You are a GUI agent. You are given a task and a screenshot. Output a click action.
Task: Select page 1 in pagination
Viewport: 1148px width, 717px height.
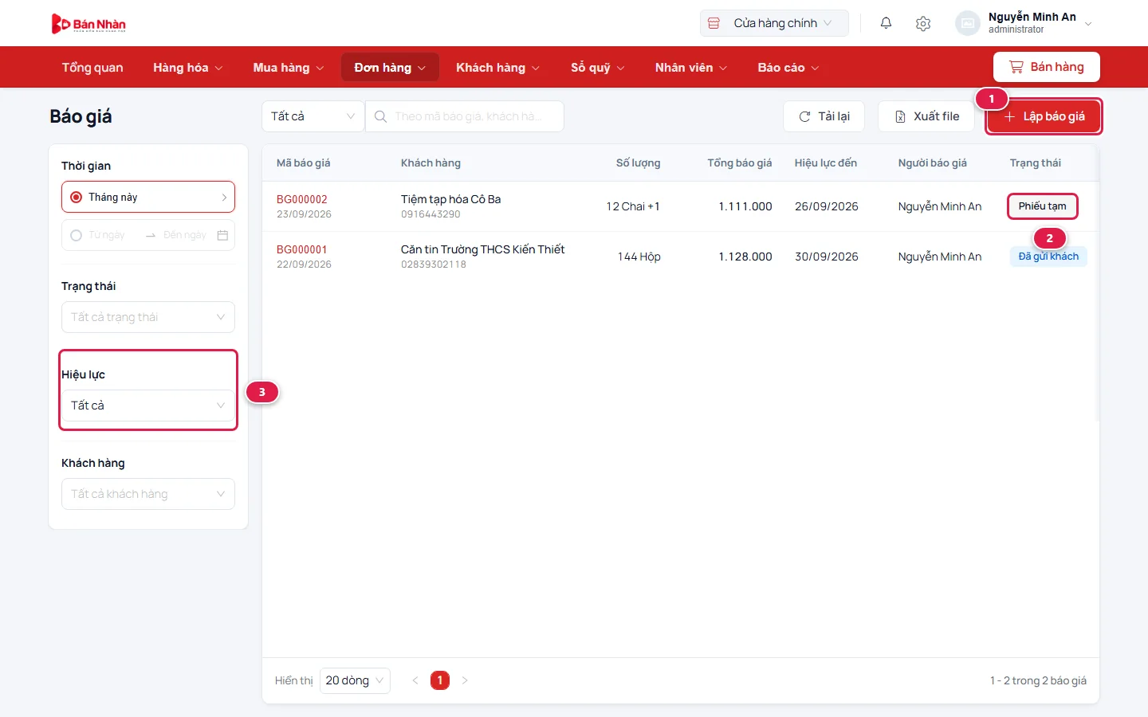[440, 680]
